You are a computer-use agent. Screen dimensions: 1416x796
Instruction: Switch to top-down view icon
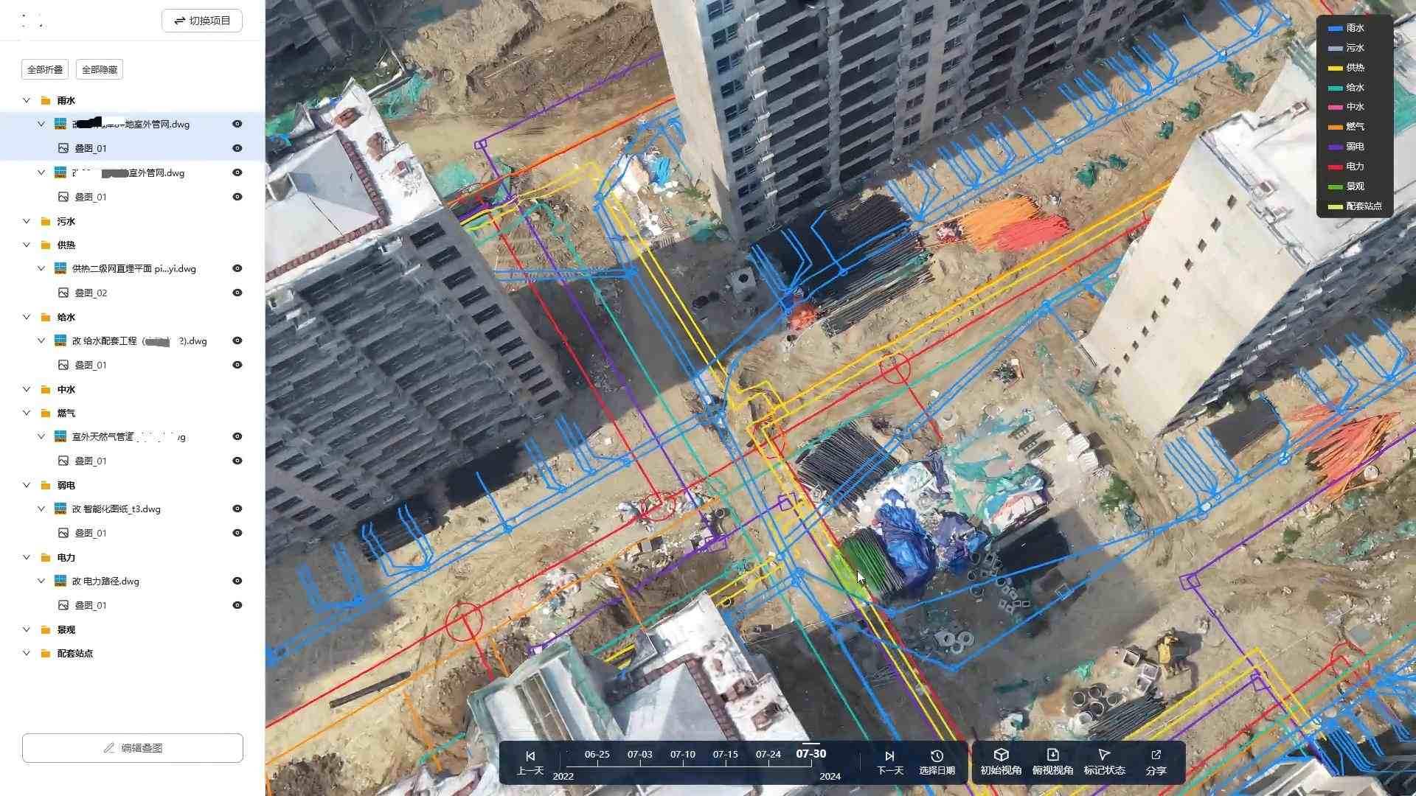1052,755
